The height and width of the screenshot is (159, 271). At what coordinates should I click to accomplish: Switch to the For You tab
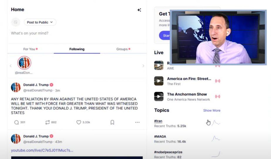pos(31,49)
